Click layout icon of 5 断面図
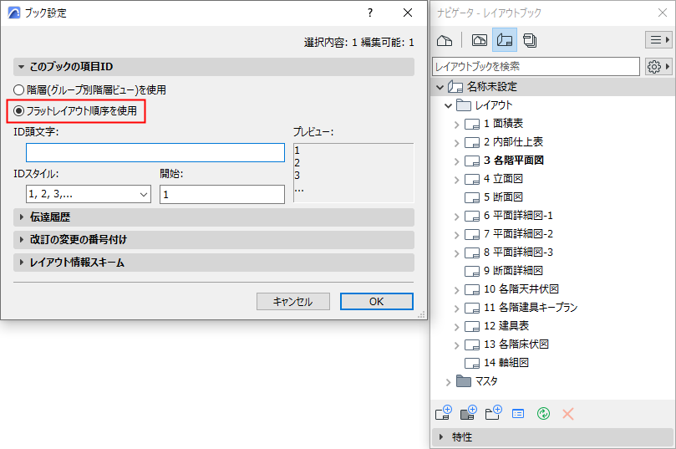This screenshot has height=449, width=676. (x=472, y=197)
